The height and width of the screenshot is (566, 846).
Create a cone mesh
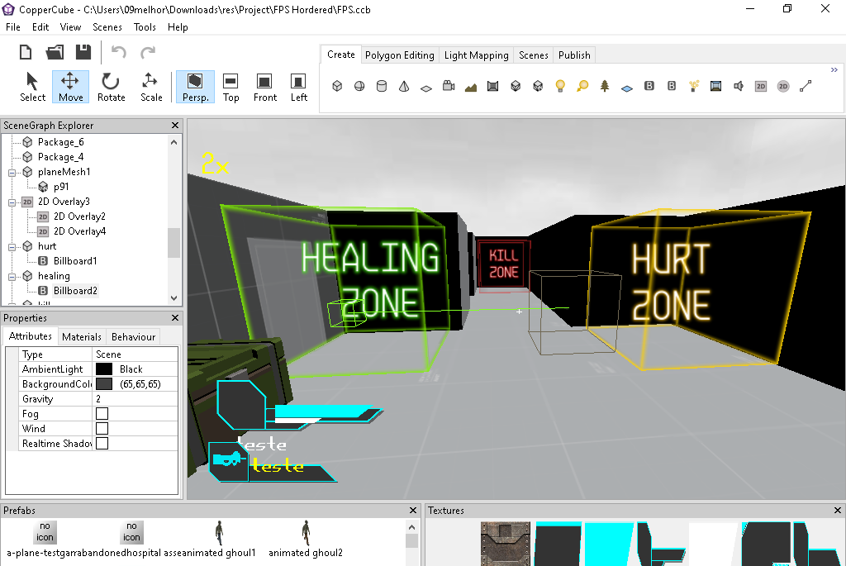point(404,86)
